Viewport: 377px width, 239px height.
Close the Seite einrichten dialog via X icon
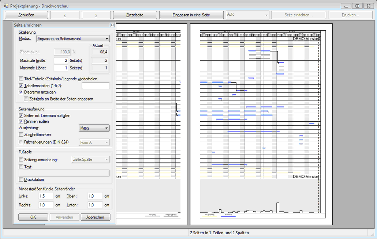click(x=112, y=25)
